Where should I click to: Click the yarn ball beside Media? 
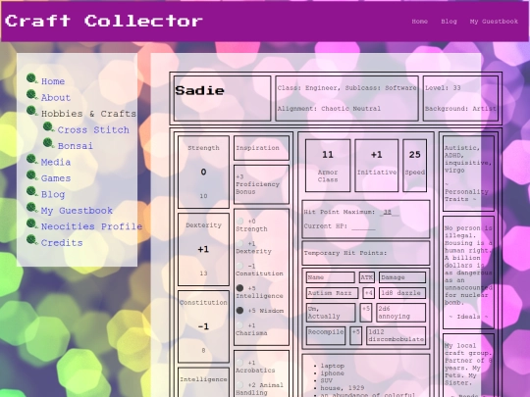31,160
